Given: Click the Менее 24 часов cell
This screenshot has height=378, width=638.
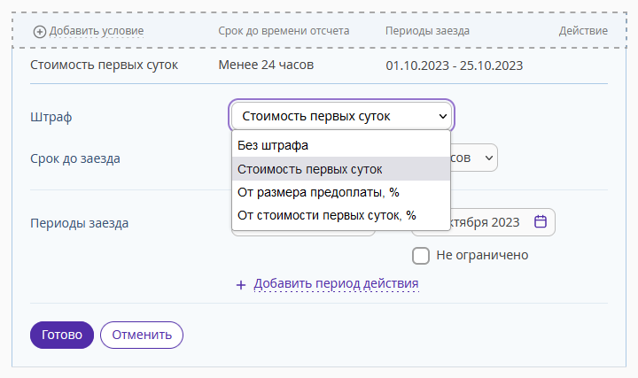Looking at the screenshot, I should [266, 65].
